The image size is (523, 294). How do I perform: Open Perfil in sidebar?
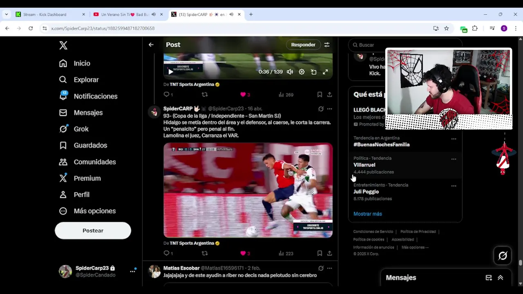[74, 194]
